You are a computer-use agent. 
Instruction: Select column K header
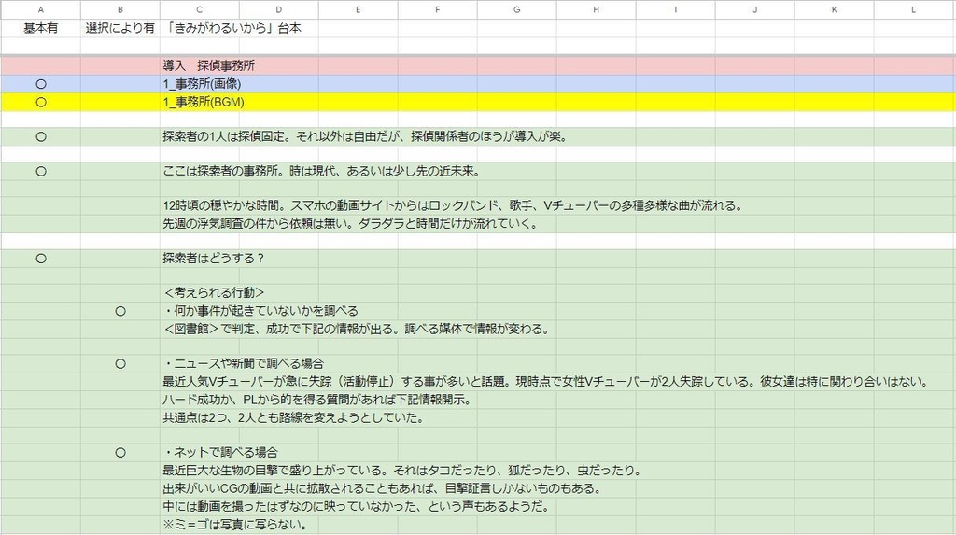[x=834, y=9]
